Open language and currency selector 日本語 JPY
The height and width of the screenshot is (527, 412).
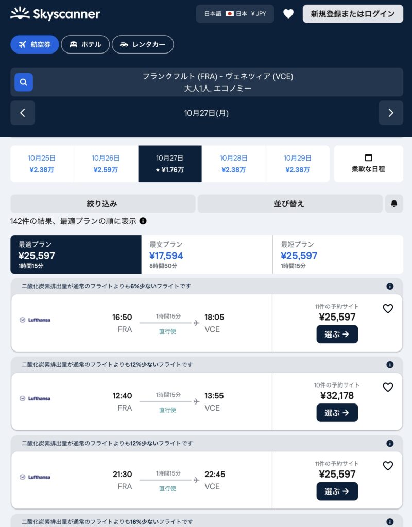pos(235,14)
